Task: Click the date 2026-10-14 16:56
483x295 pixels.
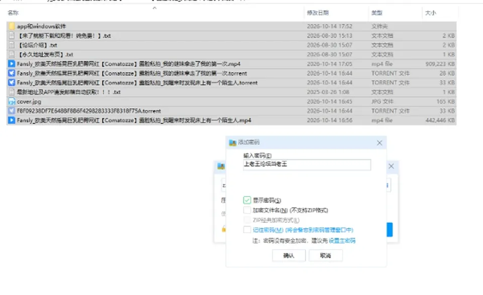Action: coord(330,120)
